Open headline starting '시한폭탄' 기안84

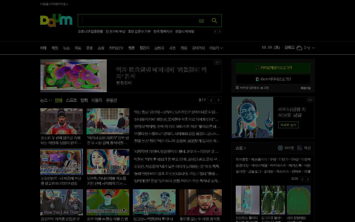pos(176,152)
